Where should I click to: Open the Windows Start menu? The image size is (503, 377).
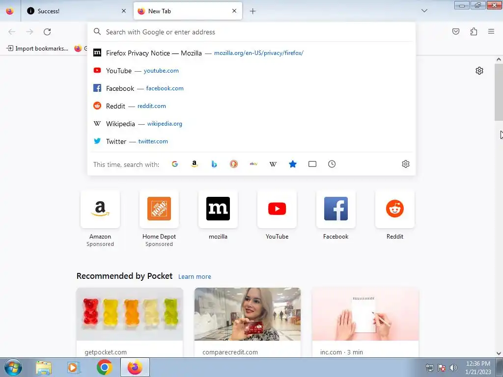tap(13, 367)
